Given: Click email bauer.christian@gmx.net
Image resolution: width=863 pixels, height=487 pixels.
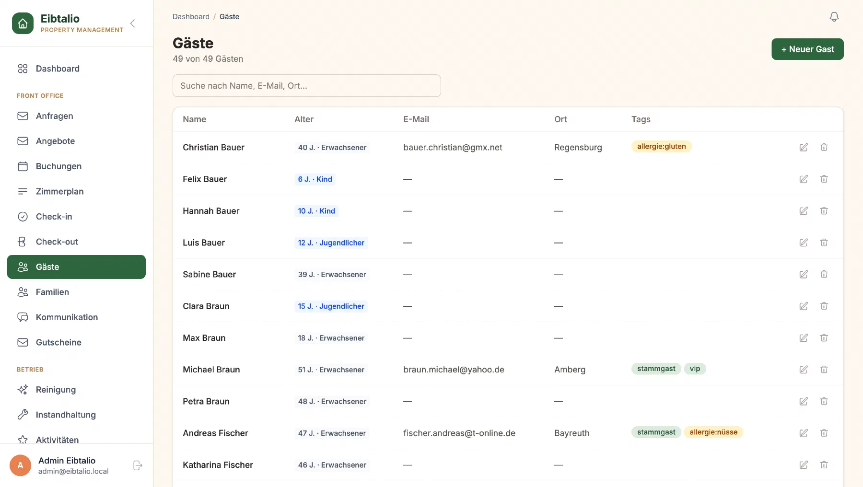Looking at the screenshot, I should (x=453, y=148).
